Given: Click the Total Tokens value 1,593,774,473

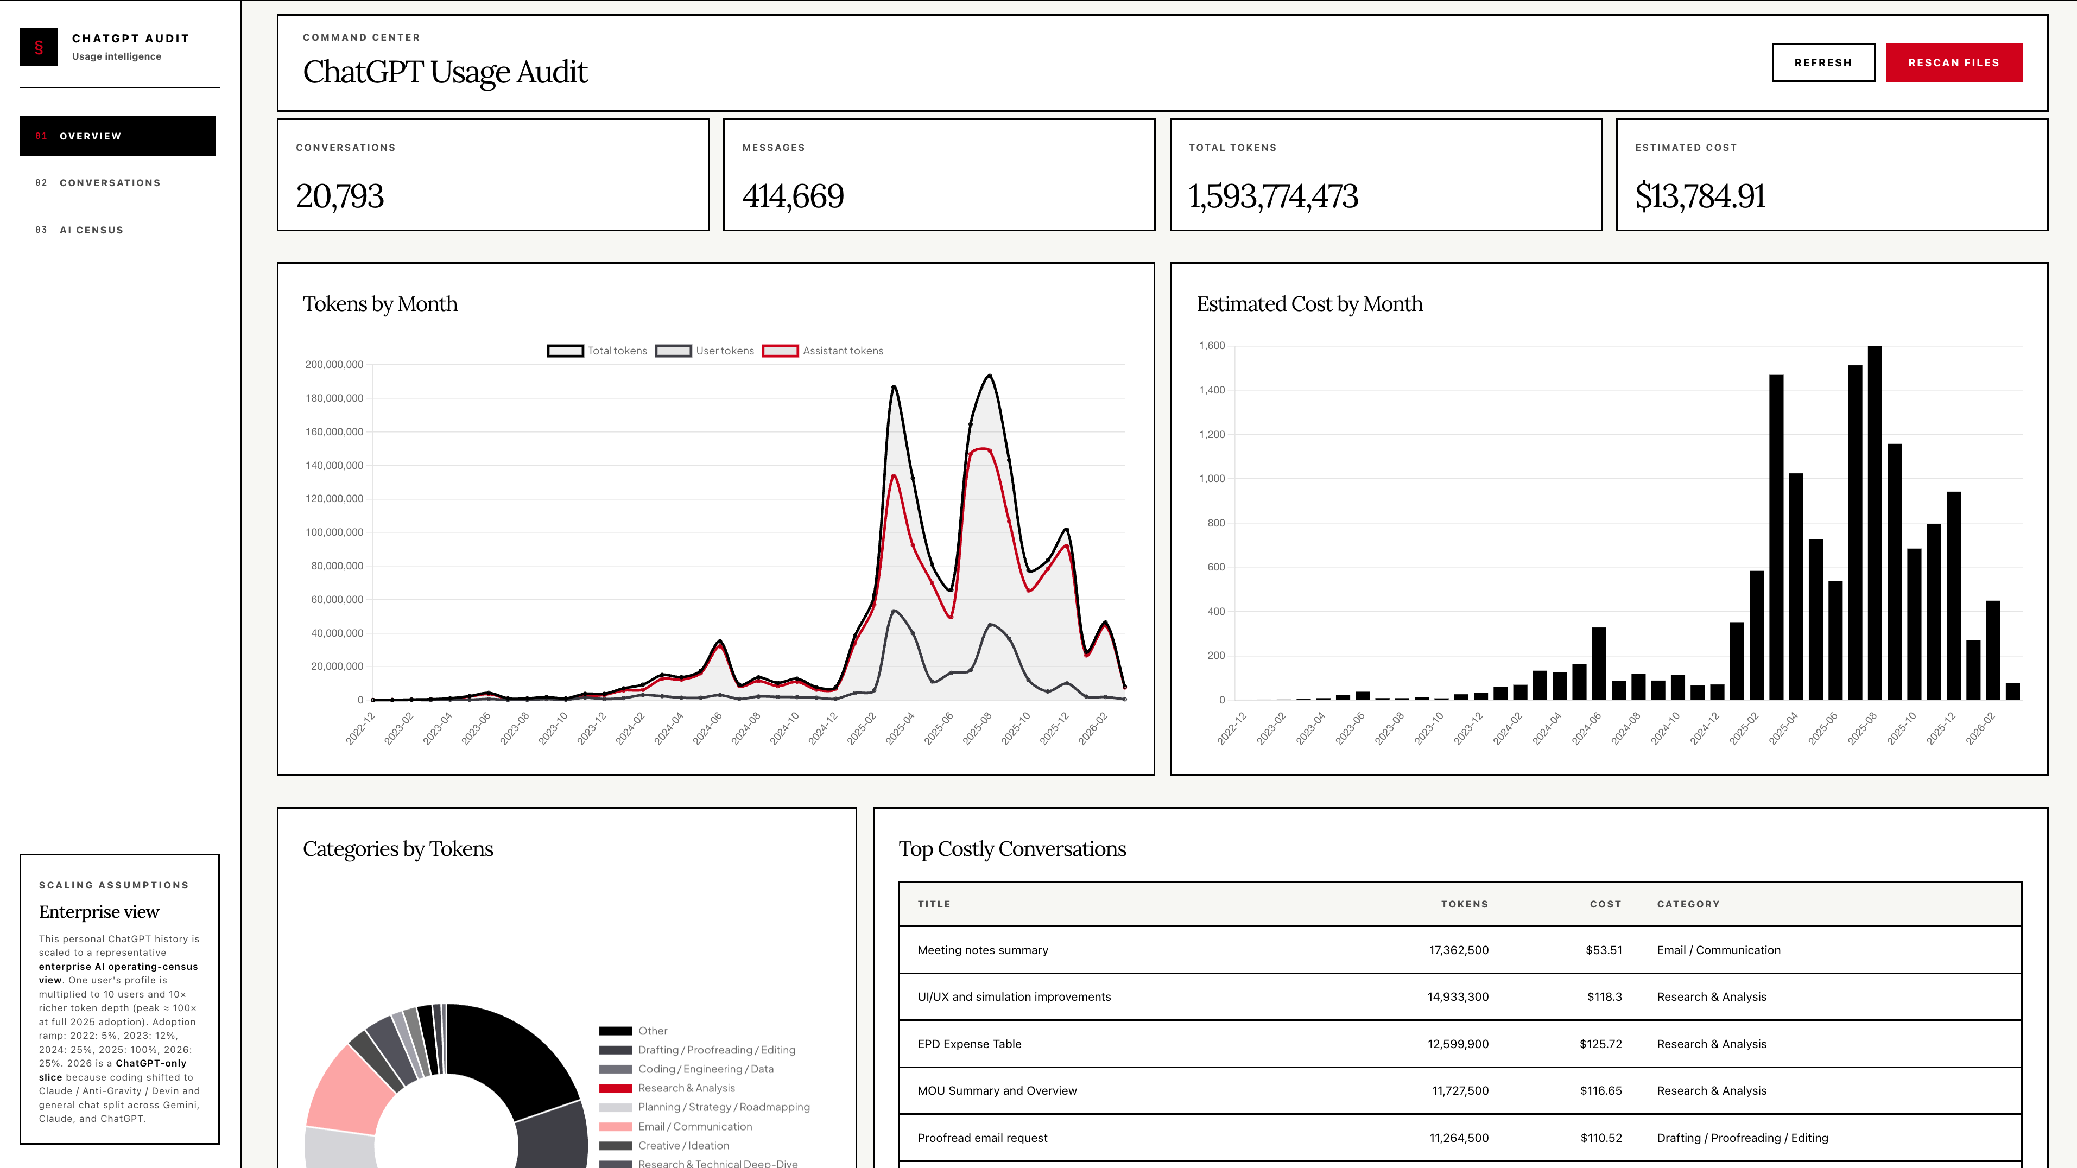Looking at the screenshot, I should pyautogui.click(x=1273, y=196).
